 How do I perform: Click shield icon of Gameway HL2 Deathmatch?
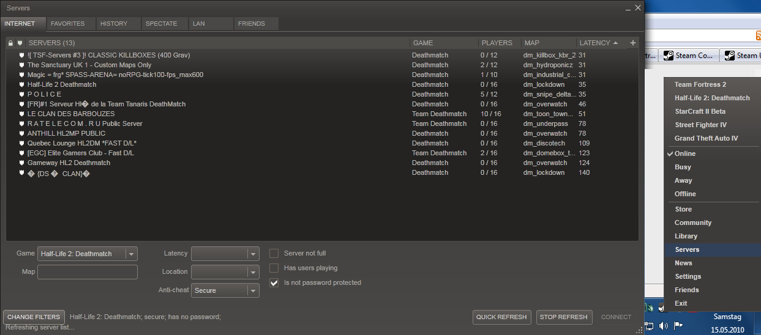pos(21,163)
